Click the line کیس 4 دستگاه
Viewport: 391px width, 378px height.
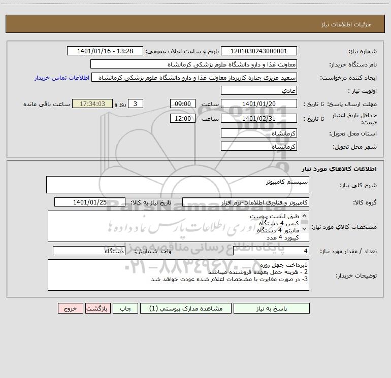pos(279,223)
